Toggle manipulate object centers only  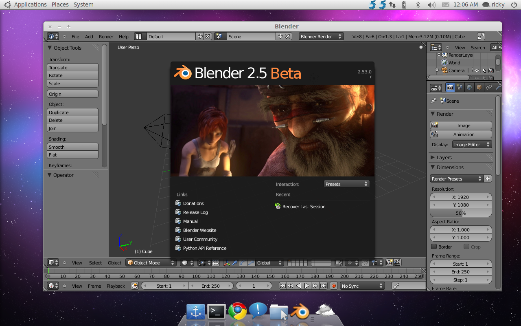(215, 263)
